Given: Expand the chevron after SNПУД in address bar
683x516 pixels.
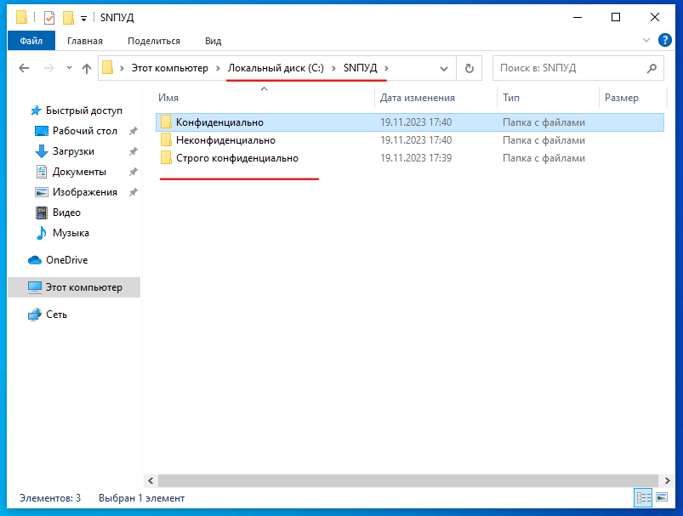Looking at the screenshot, I should click(386, 68).
